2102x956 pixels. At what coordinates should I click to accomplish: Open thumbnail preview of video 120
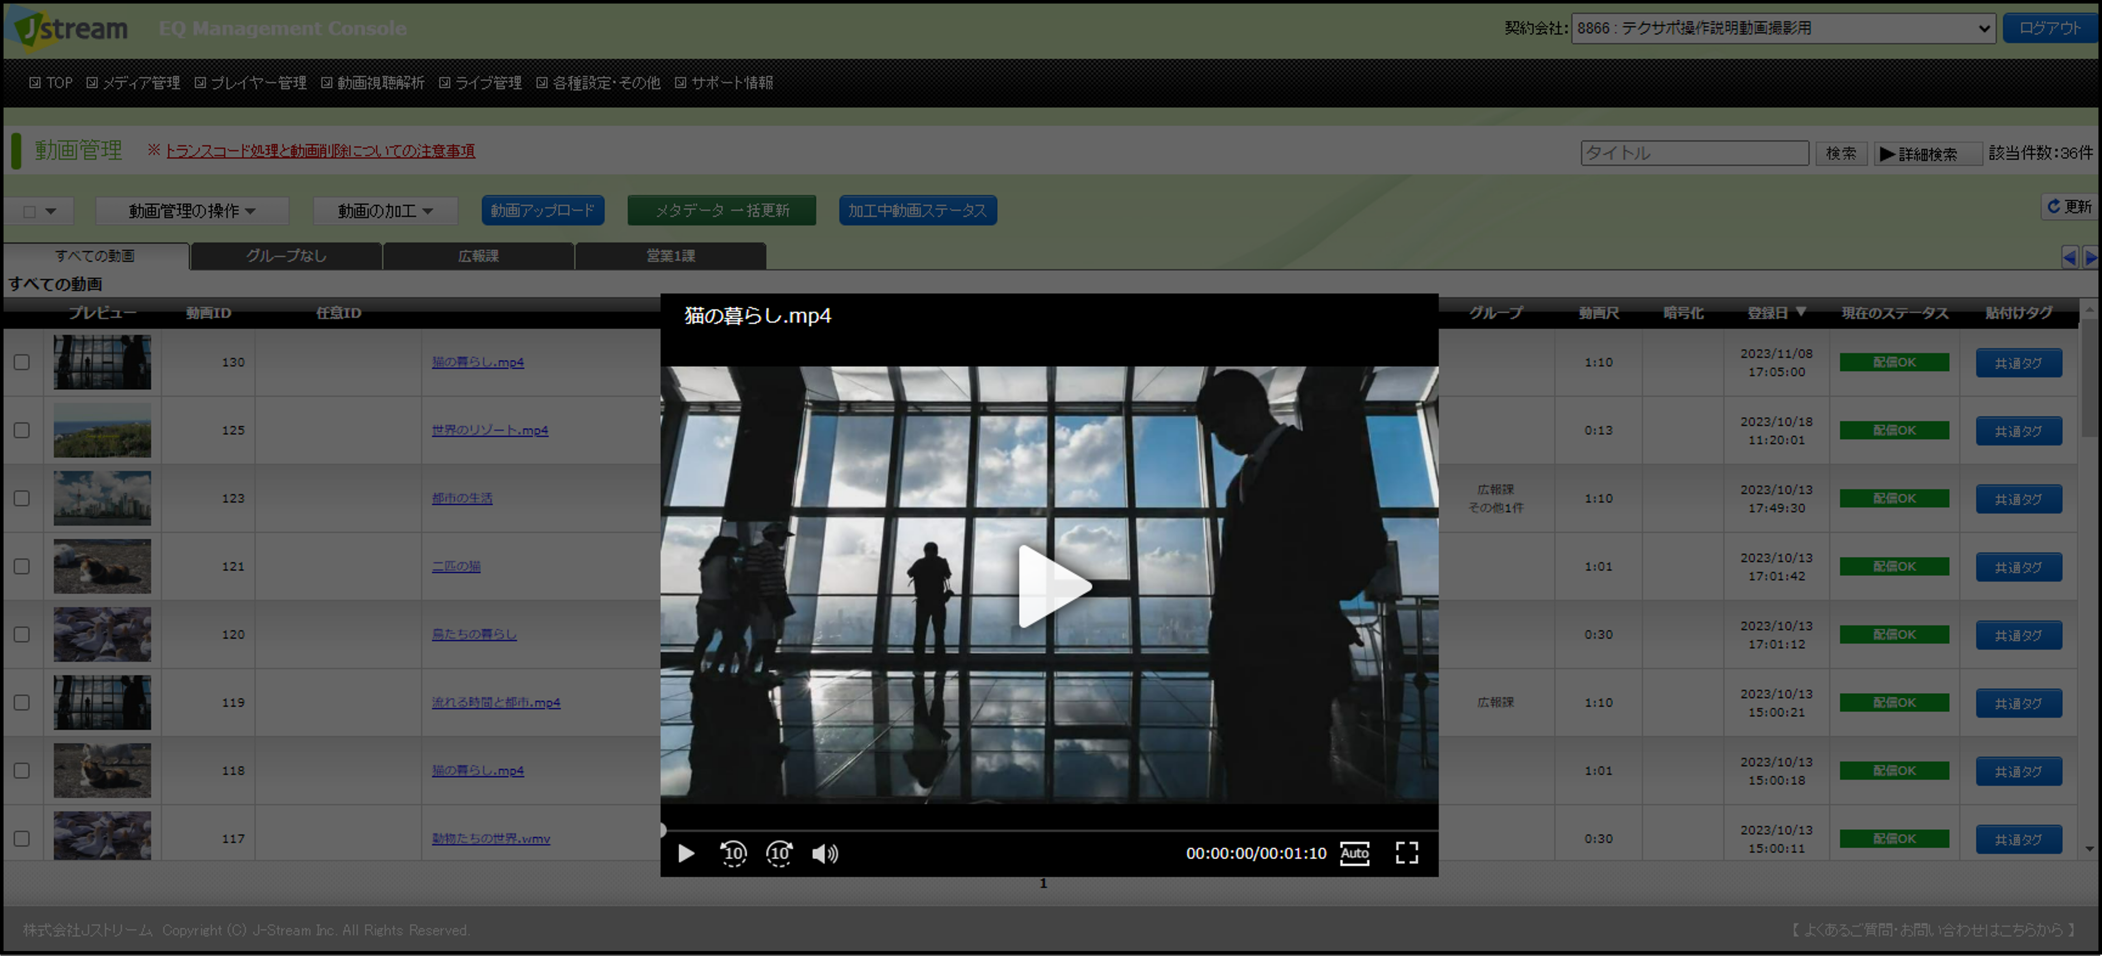[x=102, y=635]
